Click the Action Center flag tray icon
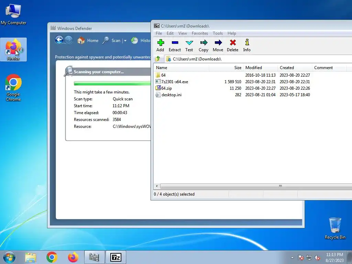 point(301,257)
